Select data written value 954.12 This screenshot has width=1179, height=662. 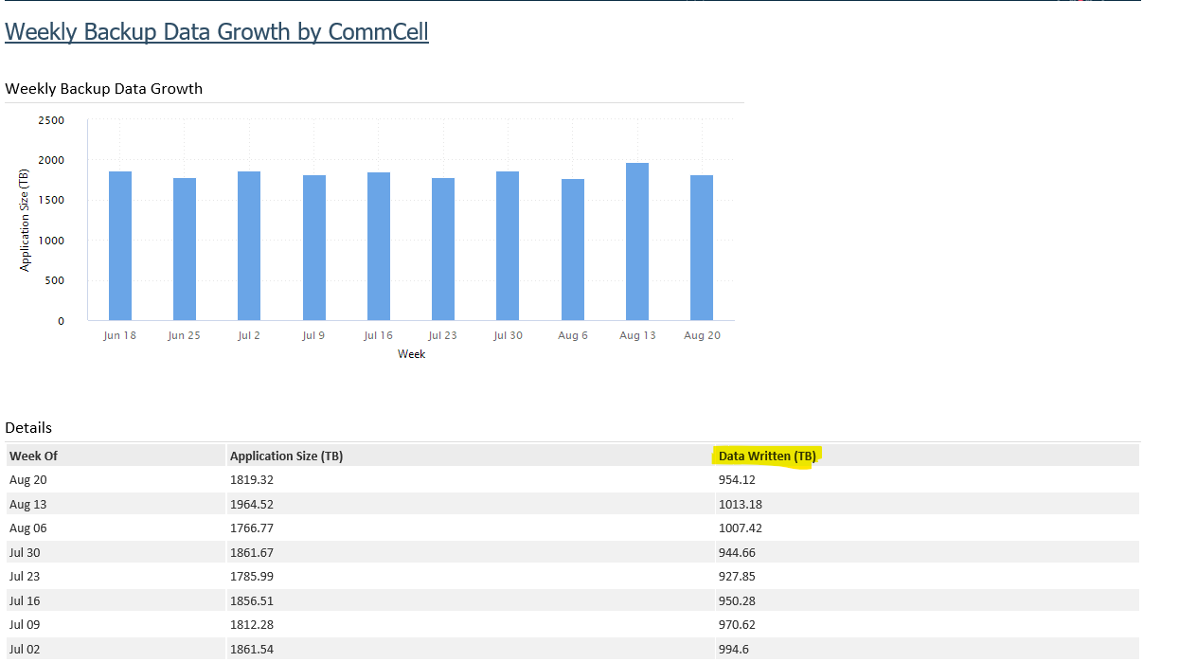(x=737, y=479)
